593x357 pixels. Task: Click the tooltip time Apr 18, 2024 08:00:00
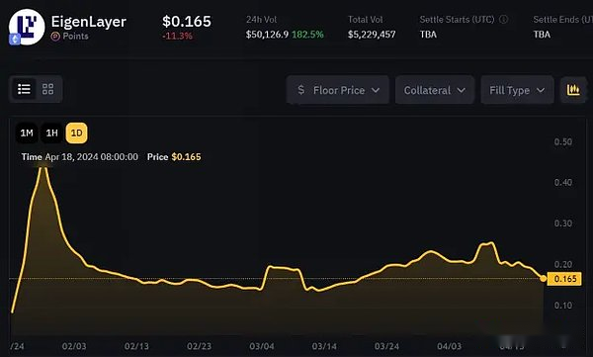tap(92, 156)
